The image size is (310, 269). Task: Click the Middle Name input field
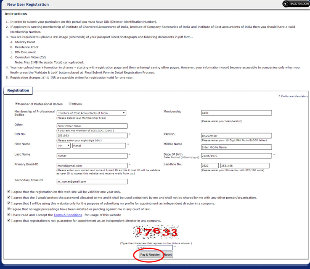coord(236,147)
